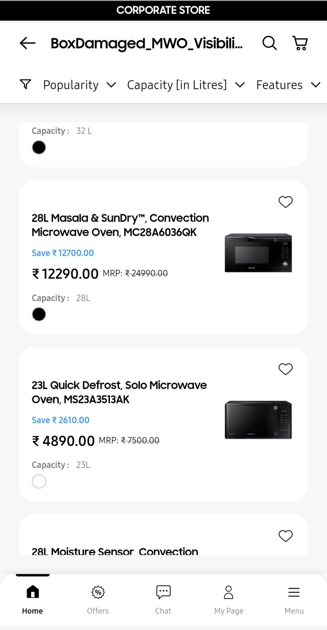Tap the filter funnel icon
The height and width of the screenshot is (630, 327).
pos(26,84)
